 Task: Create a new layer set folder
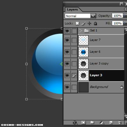(92, 123)
